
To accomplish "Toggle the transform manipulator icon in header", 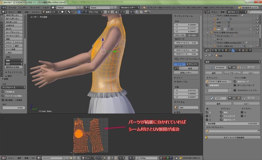I will coord(76,12).
